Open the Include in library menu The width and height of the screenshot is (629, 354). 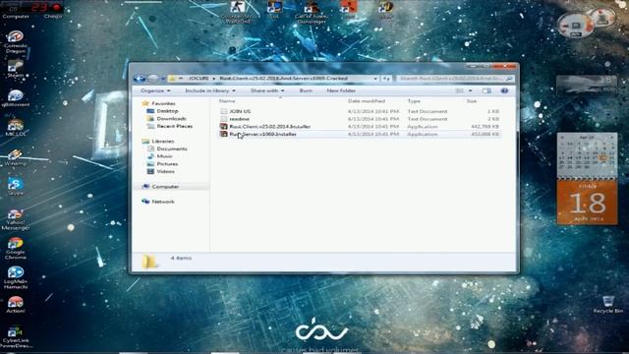tap(209, 90)
